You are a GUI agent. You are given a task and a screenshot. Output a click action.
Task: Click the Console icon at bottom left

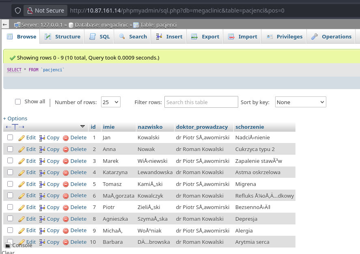[x=8, y=245]
